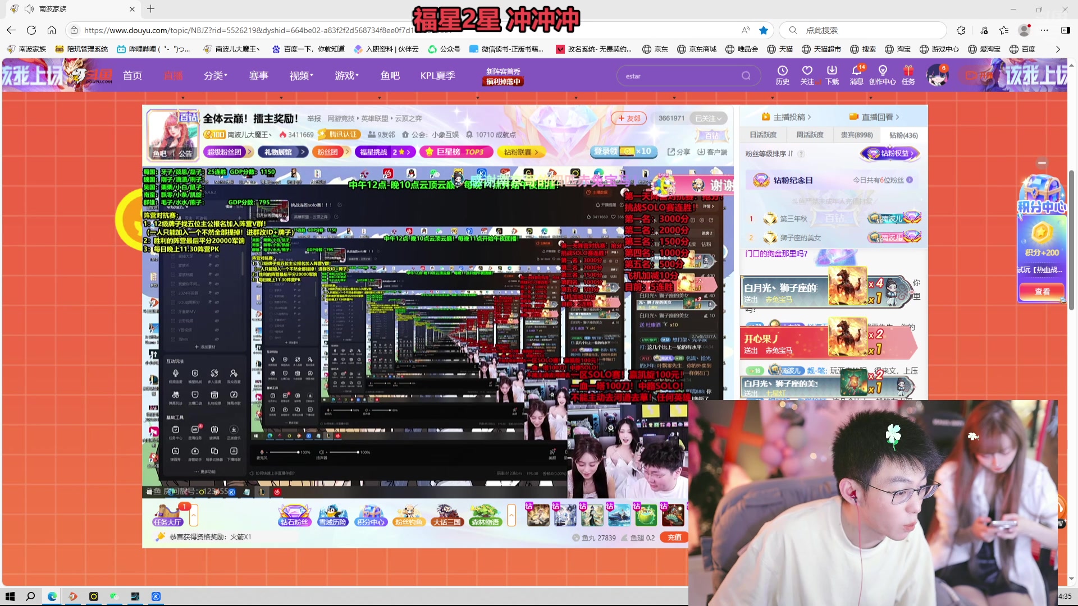This screenshot has height=606, width=1078.
Task: Open 主播投稿 link
Action: coord(787,117)
